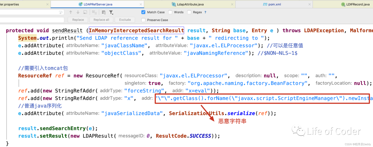Click the "javaSerializedData" string literal
The image size is (373, 147).
pos(132,113)
